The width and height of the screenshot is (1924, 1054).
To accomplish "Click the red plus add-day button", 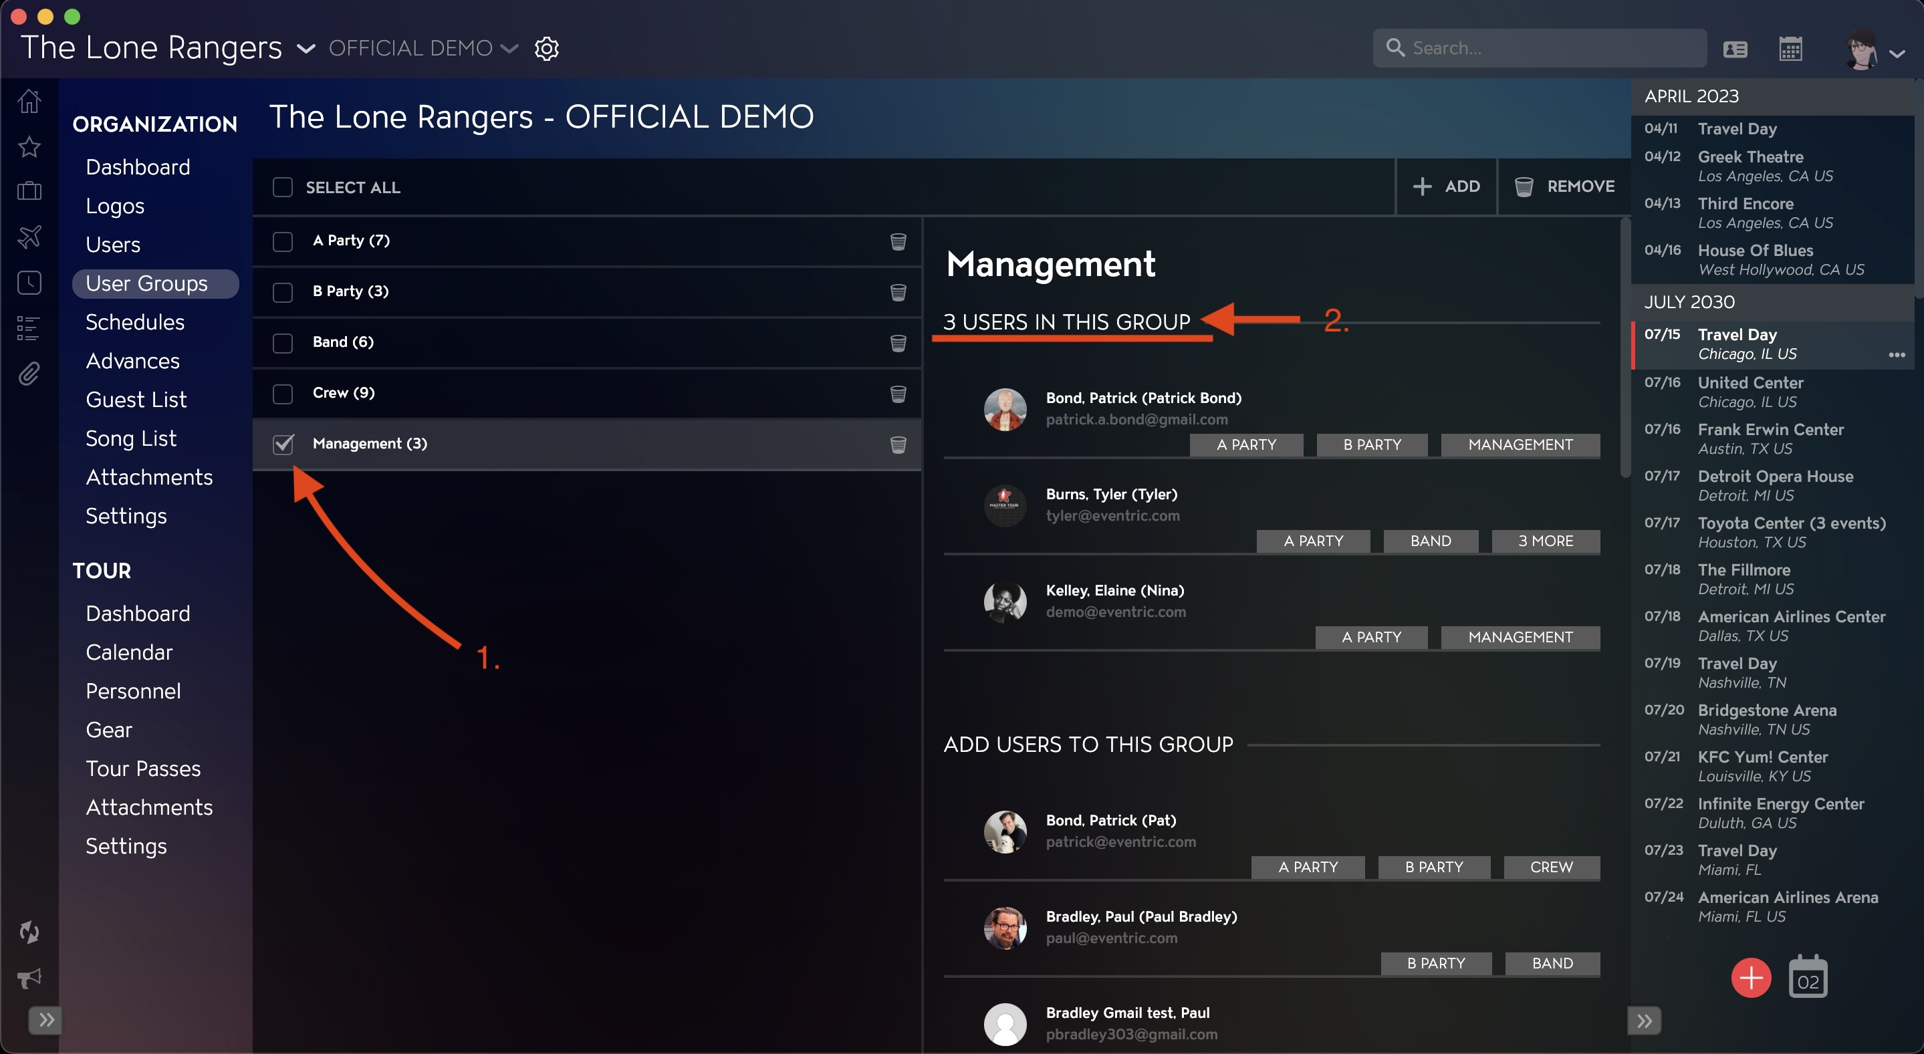I will [x=1752, y=978].
